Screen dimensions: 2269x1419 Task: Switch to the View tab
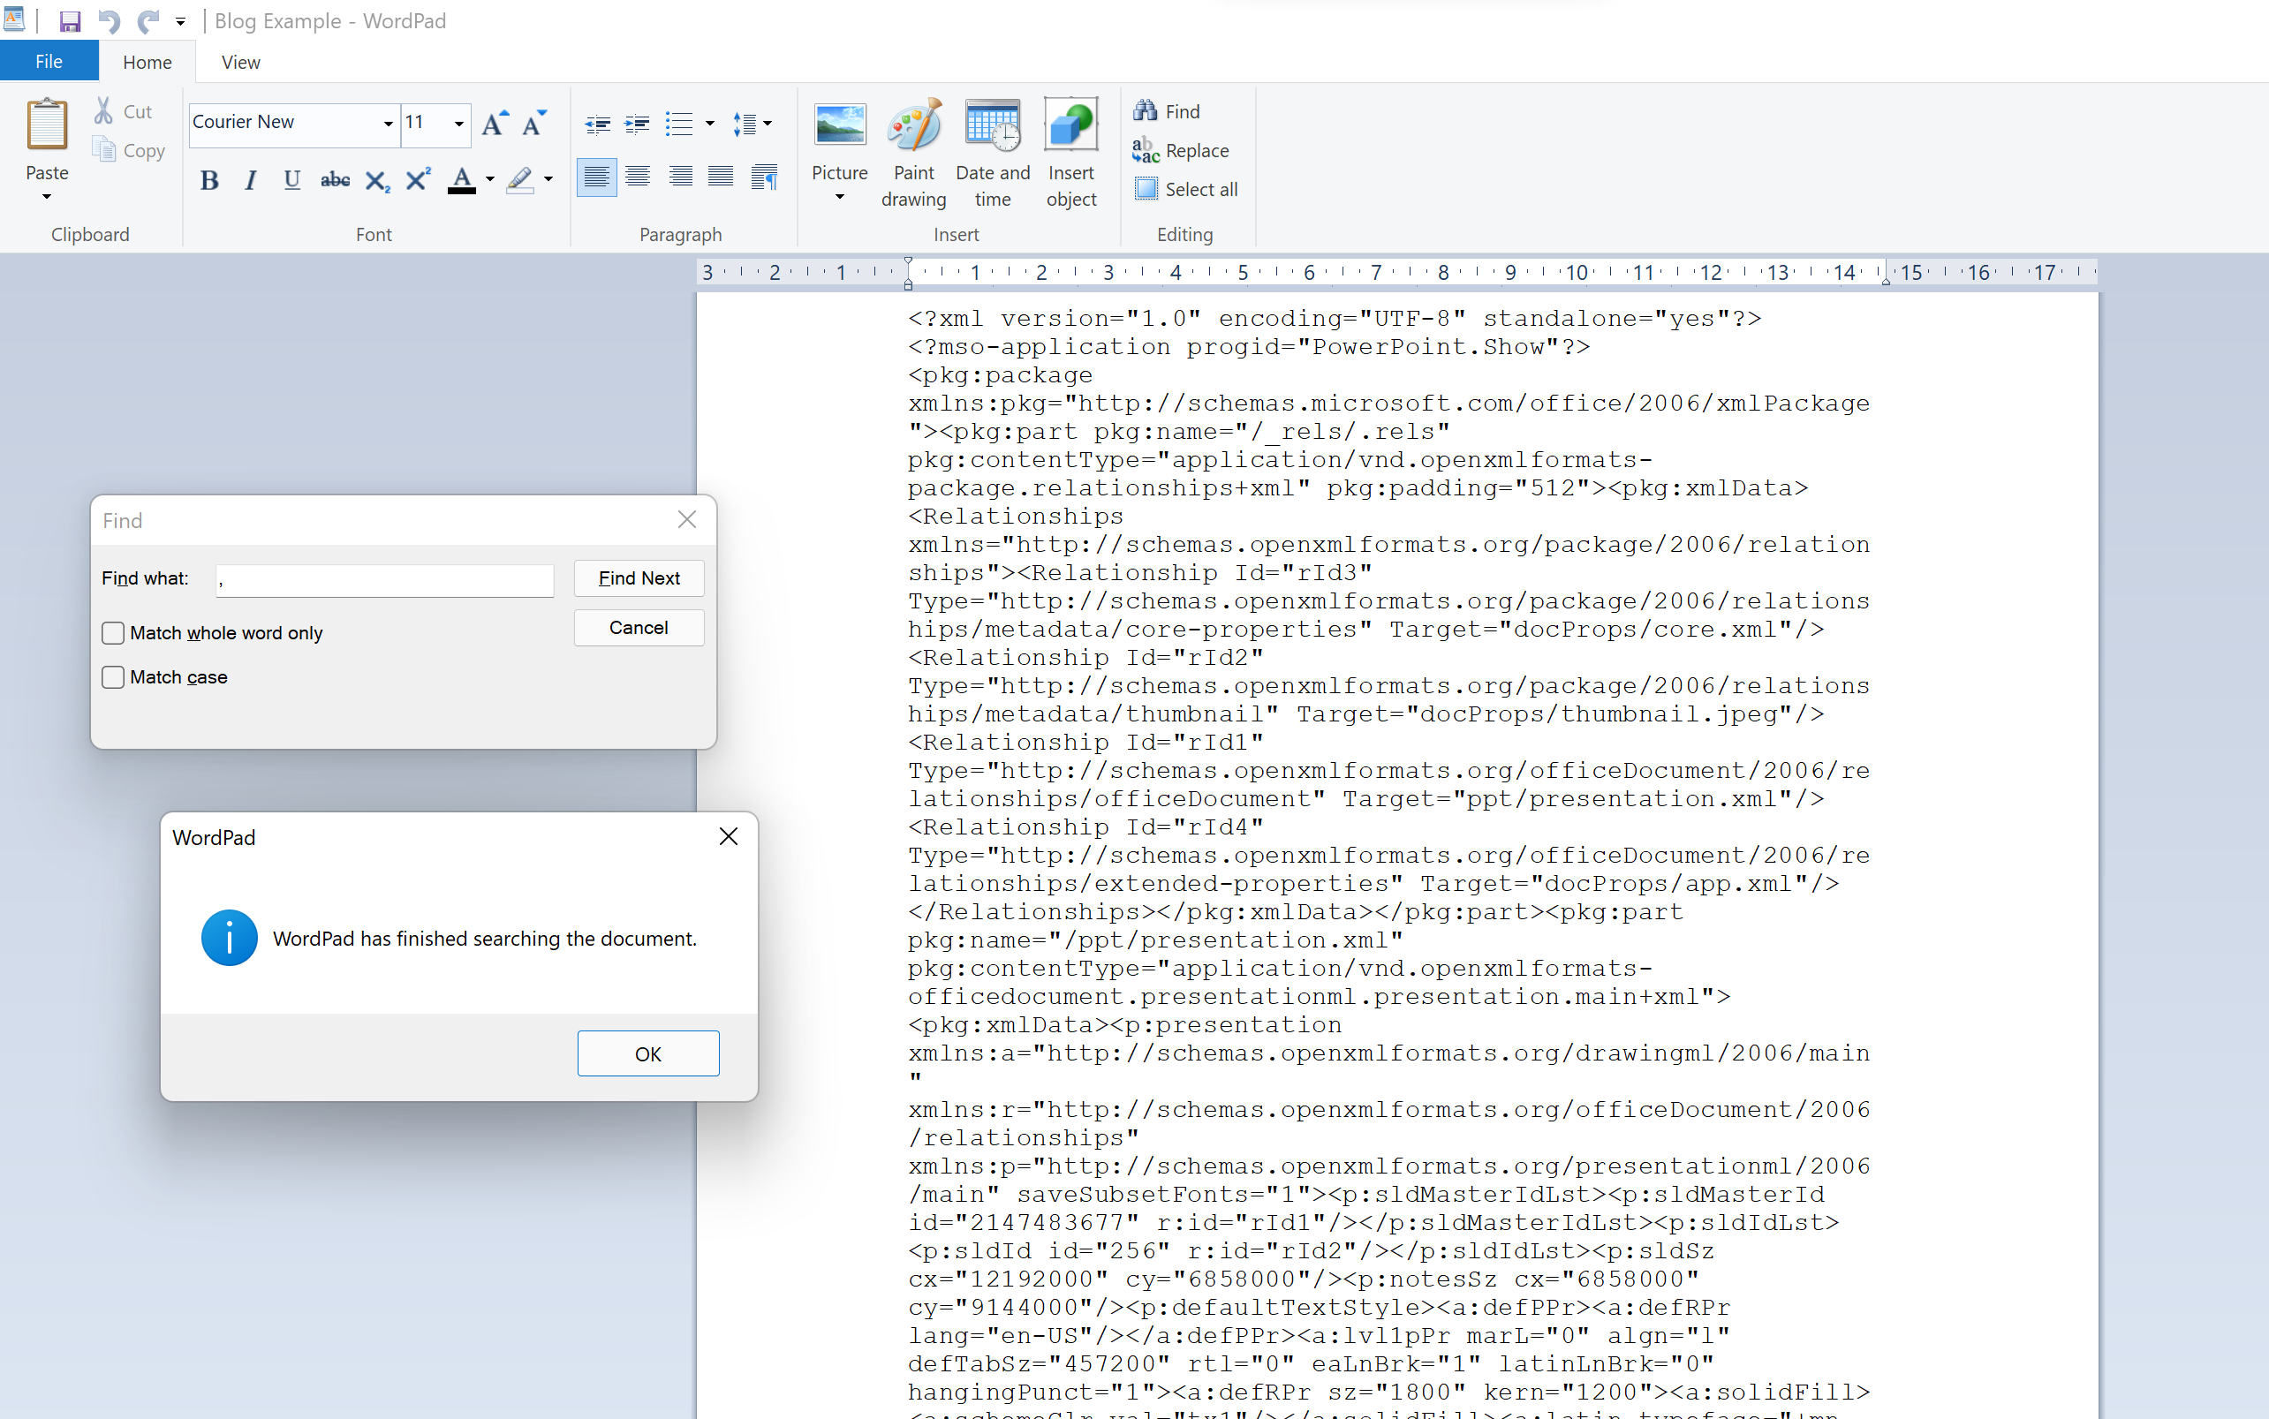pyautogui.click(x=240, y=62)
